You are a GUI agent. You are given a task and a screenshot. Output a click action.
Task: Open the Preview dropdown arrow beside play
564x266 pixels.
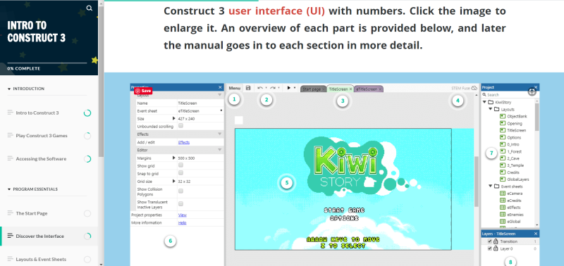click(295, 88)
